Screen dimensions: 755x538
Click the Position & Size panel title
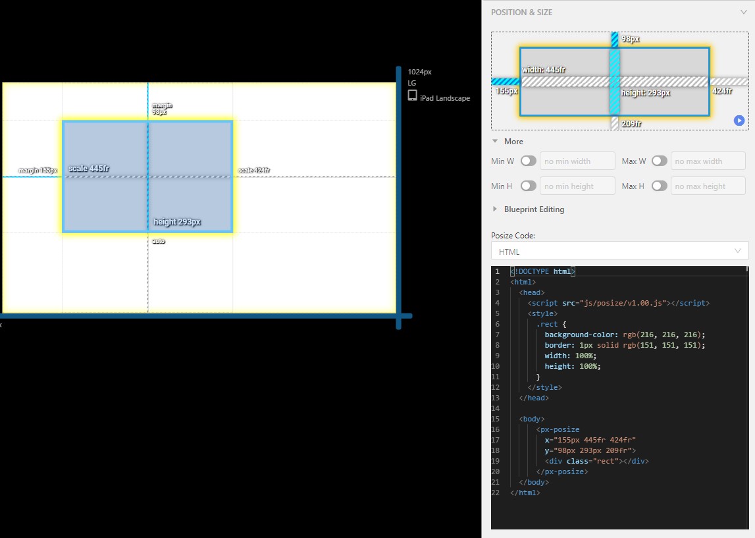(x=521, y=13)
